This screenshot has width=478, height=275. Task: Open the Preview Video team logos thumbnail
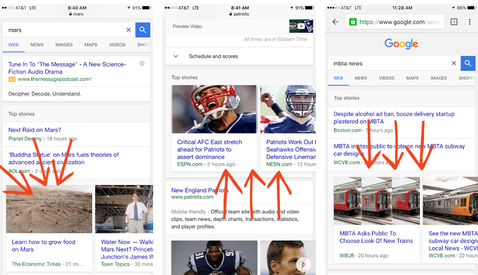(301, 26)
